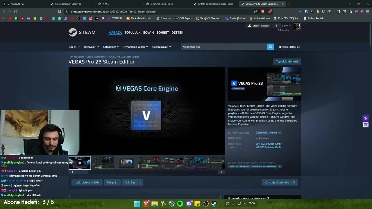This screenshot has height=209, width=372.
Task: Open Buffer - Publish bookmark
Action: pos(313,18)
